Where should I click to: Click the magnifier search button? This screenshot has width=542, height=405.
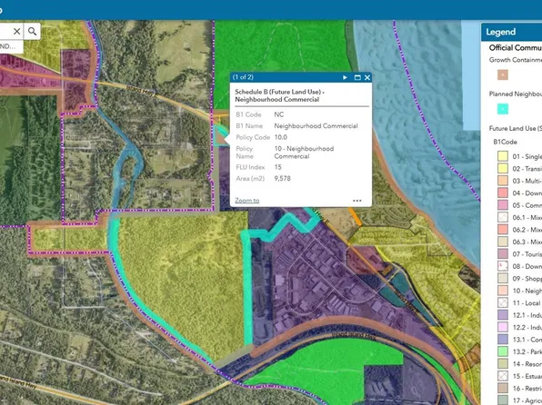32,32
